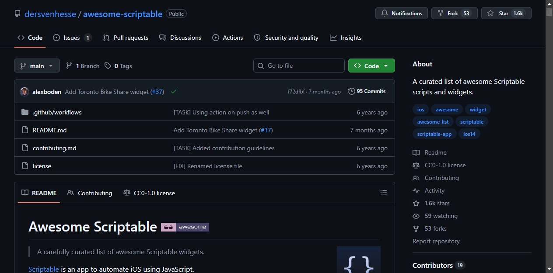Open awesome-scriptable repository name link
Image resolution: width=553 pixels, height=273 pixels.
122,14
